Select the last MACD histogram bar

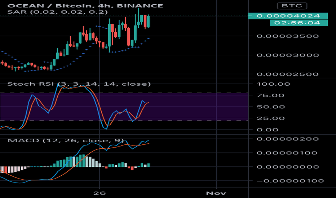148,165
